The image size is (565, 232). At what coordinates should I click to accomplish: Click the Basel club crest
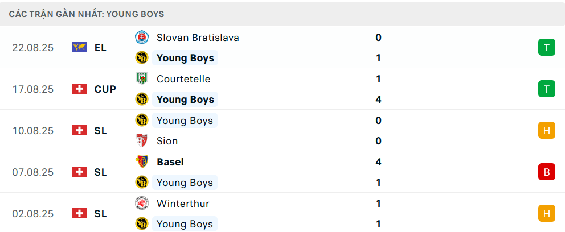tap(141, 161)
